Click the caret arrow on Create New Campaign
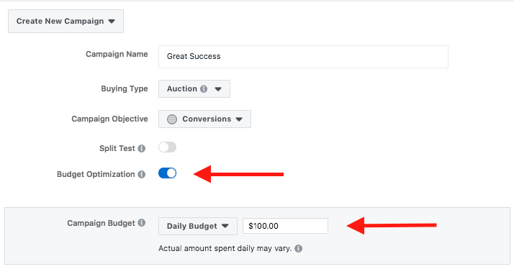 point(112,22)
